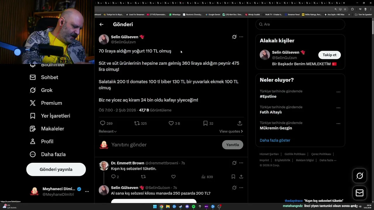Open Selin Gülseven's avatar on the main post

(x=104, y=39)
